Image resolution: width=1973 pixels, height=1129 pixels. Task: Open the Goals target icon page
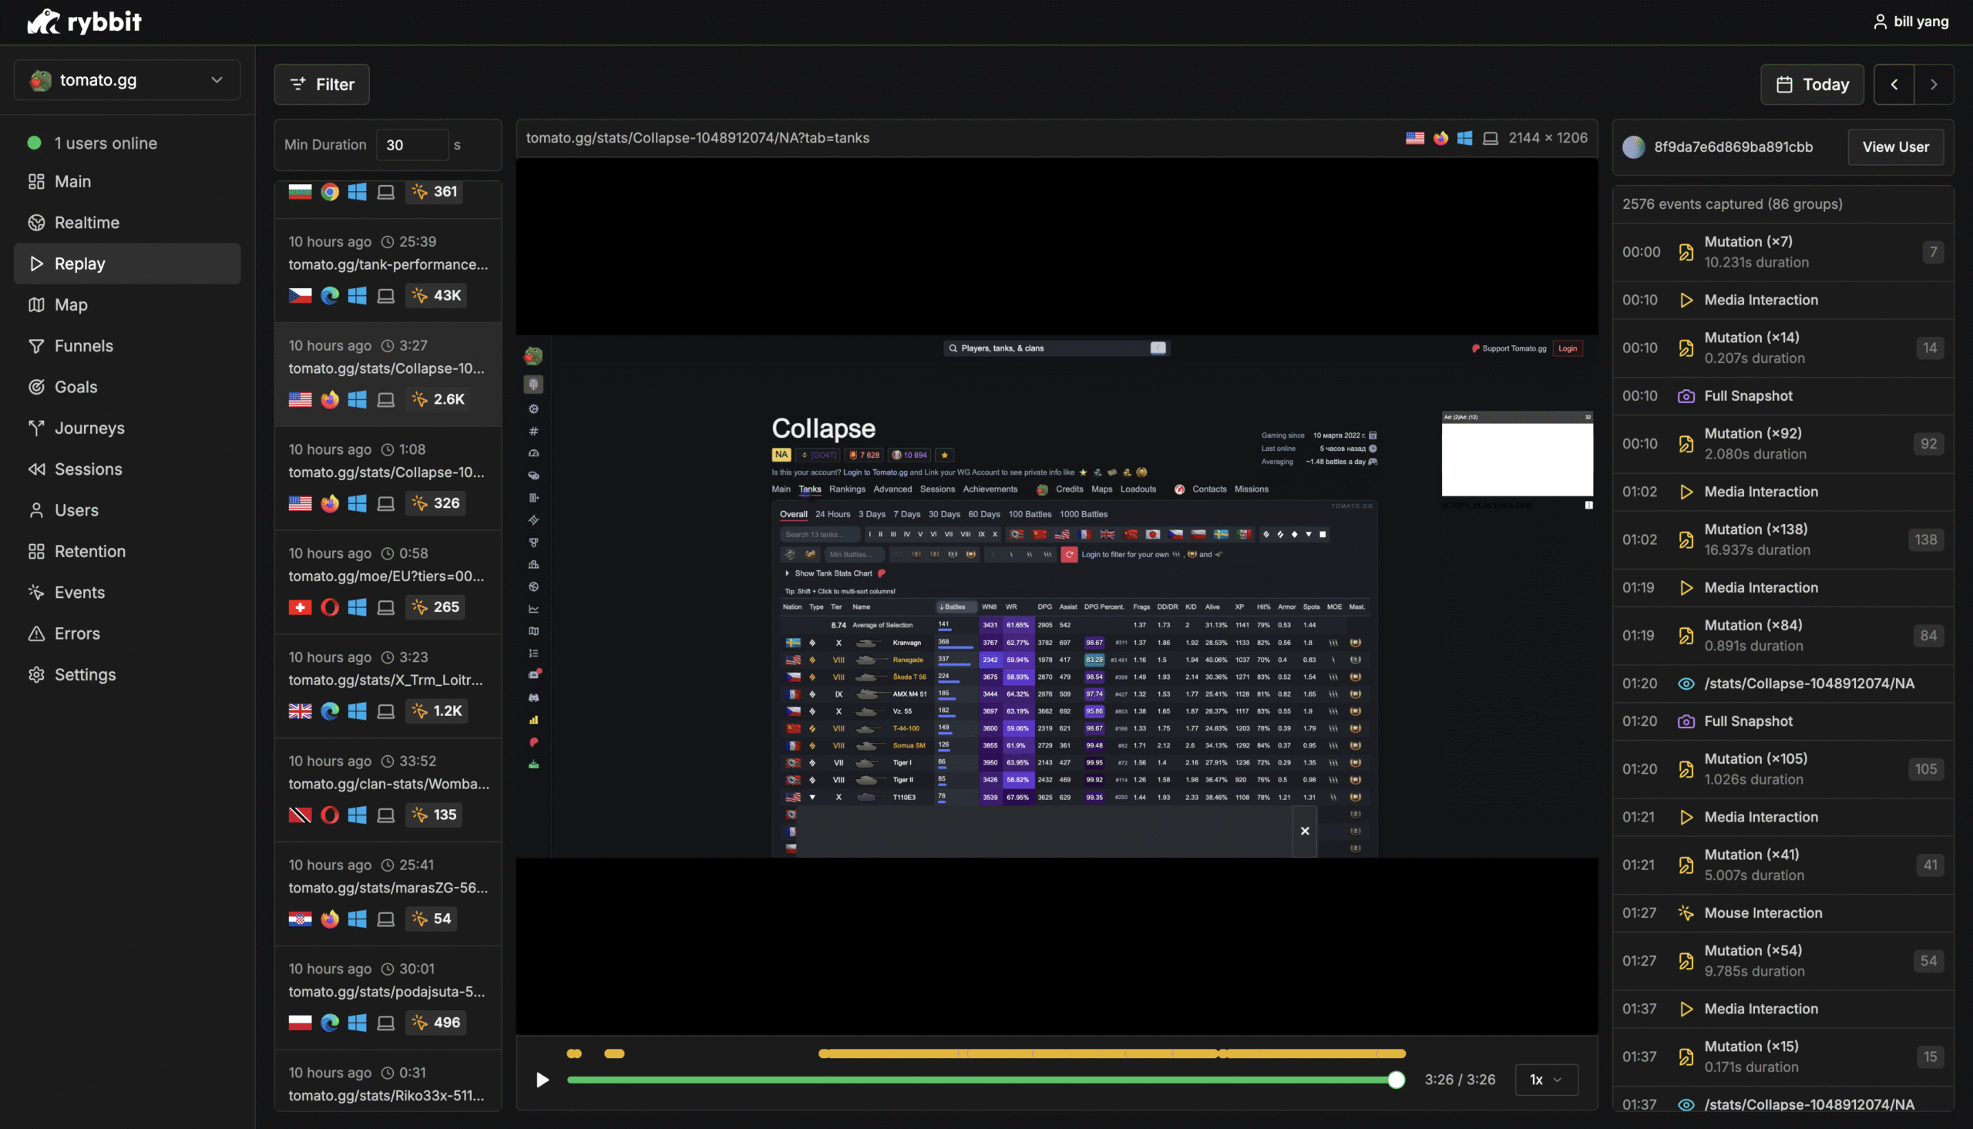(36, 387)
